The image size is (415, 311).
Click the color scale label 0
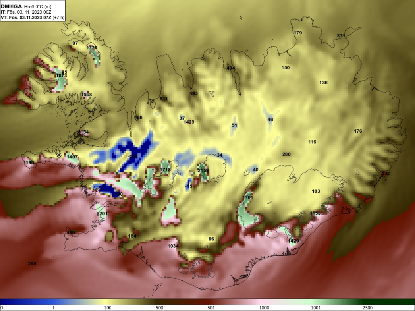(2, 308)
